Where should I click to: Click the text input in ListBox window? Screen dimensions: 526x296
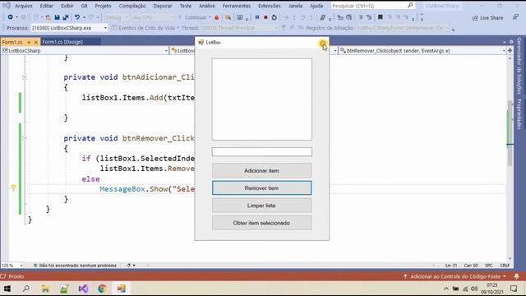click(x=261, y=151)
